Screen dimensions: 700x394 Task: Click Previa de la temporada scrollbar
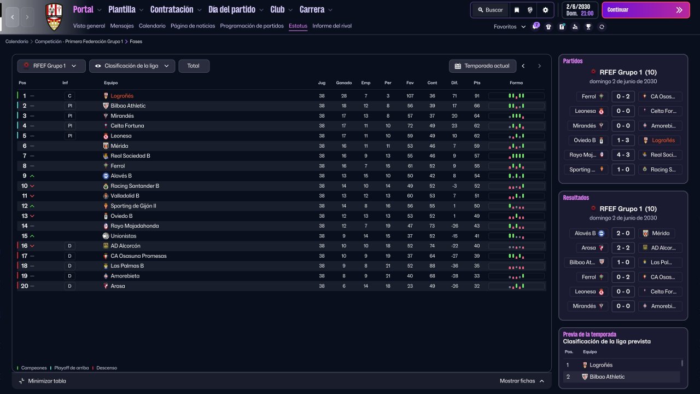coord(682,363)
